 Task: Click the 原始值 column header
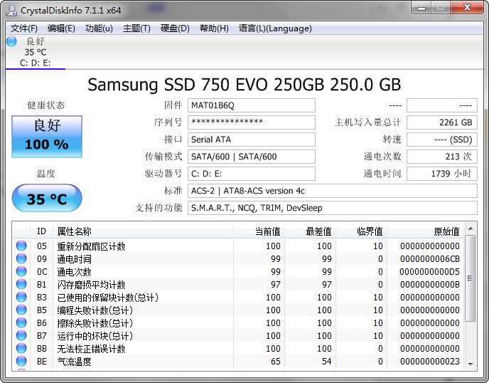(x=446, y=231)
